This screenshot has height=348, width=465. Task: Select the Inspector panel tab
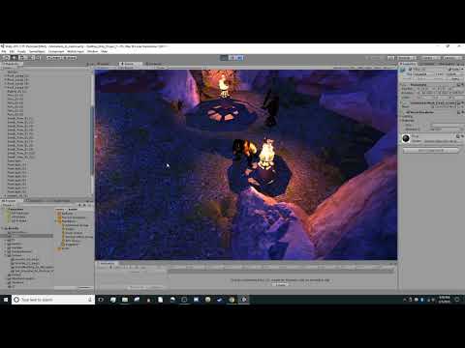[409, 64]
